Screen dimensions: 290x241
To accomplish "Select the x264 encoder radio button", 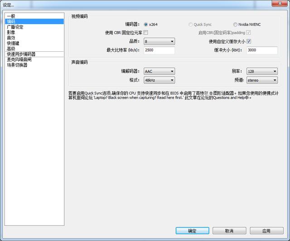I will pyautogui.click(x=146, y=25).
